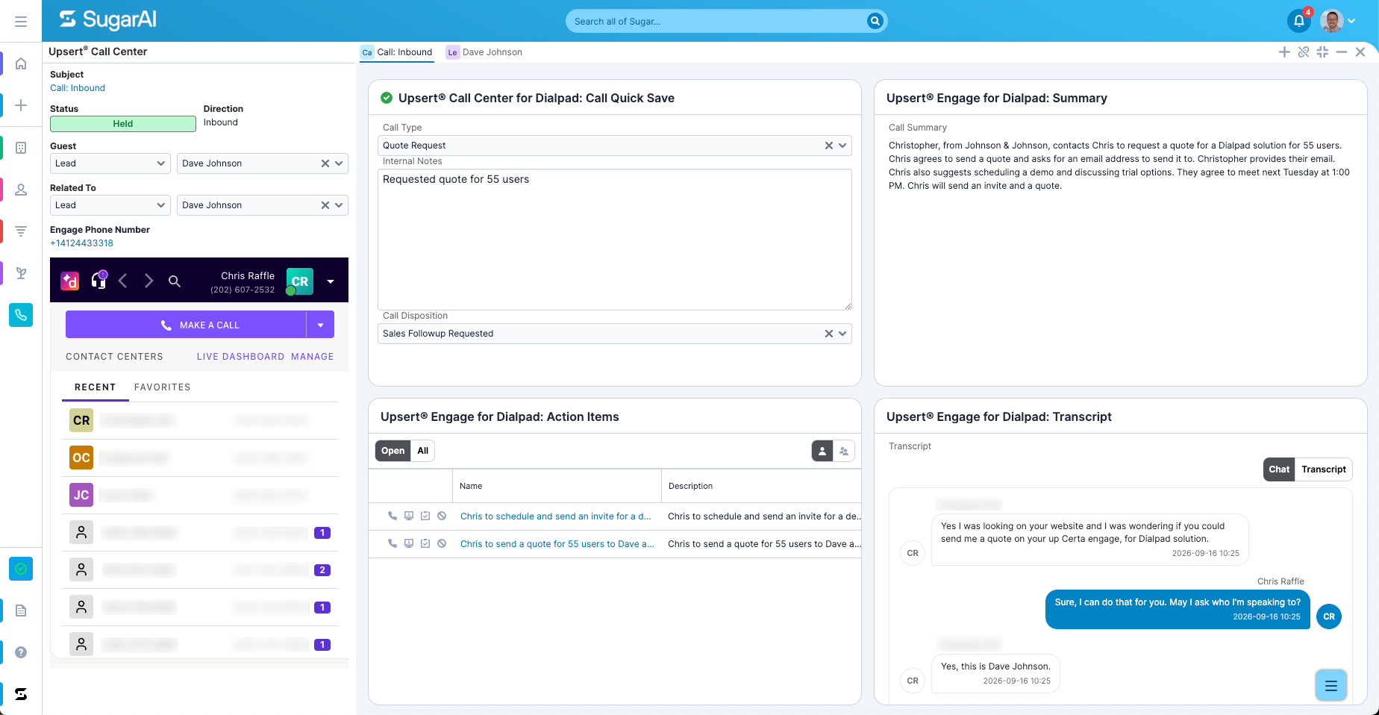Expand Chris Raffle account dropdown
Screen dimensions: 1379x715
[x=331, y=281]
